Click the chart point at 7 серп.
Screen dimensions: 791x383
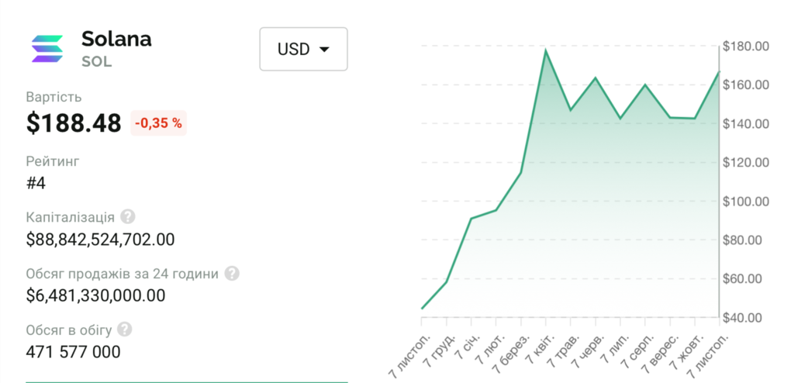tap(645, 85)
